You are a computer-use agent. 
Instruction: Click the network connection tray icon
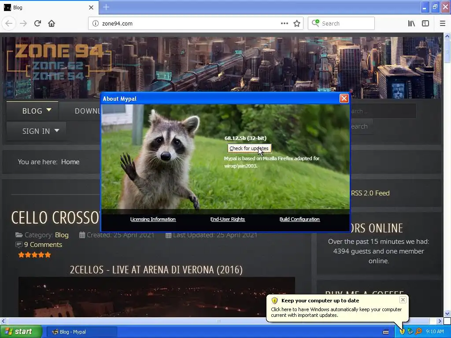410,332
